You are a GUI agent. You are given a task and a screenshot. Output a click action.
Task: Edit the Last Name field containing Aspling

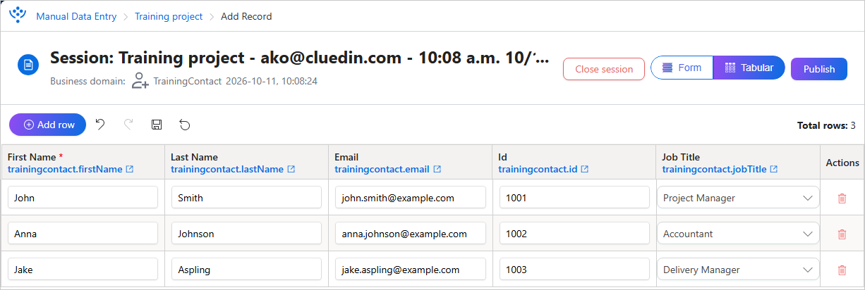[246, 270]
